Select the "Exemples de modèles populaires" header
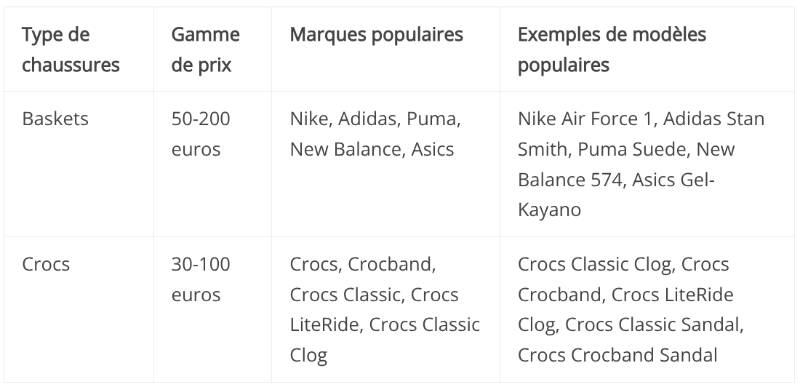The image size is (800, 387). (647, 49)
